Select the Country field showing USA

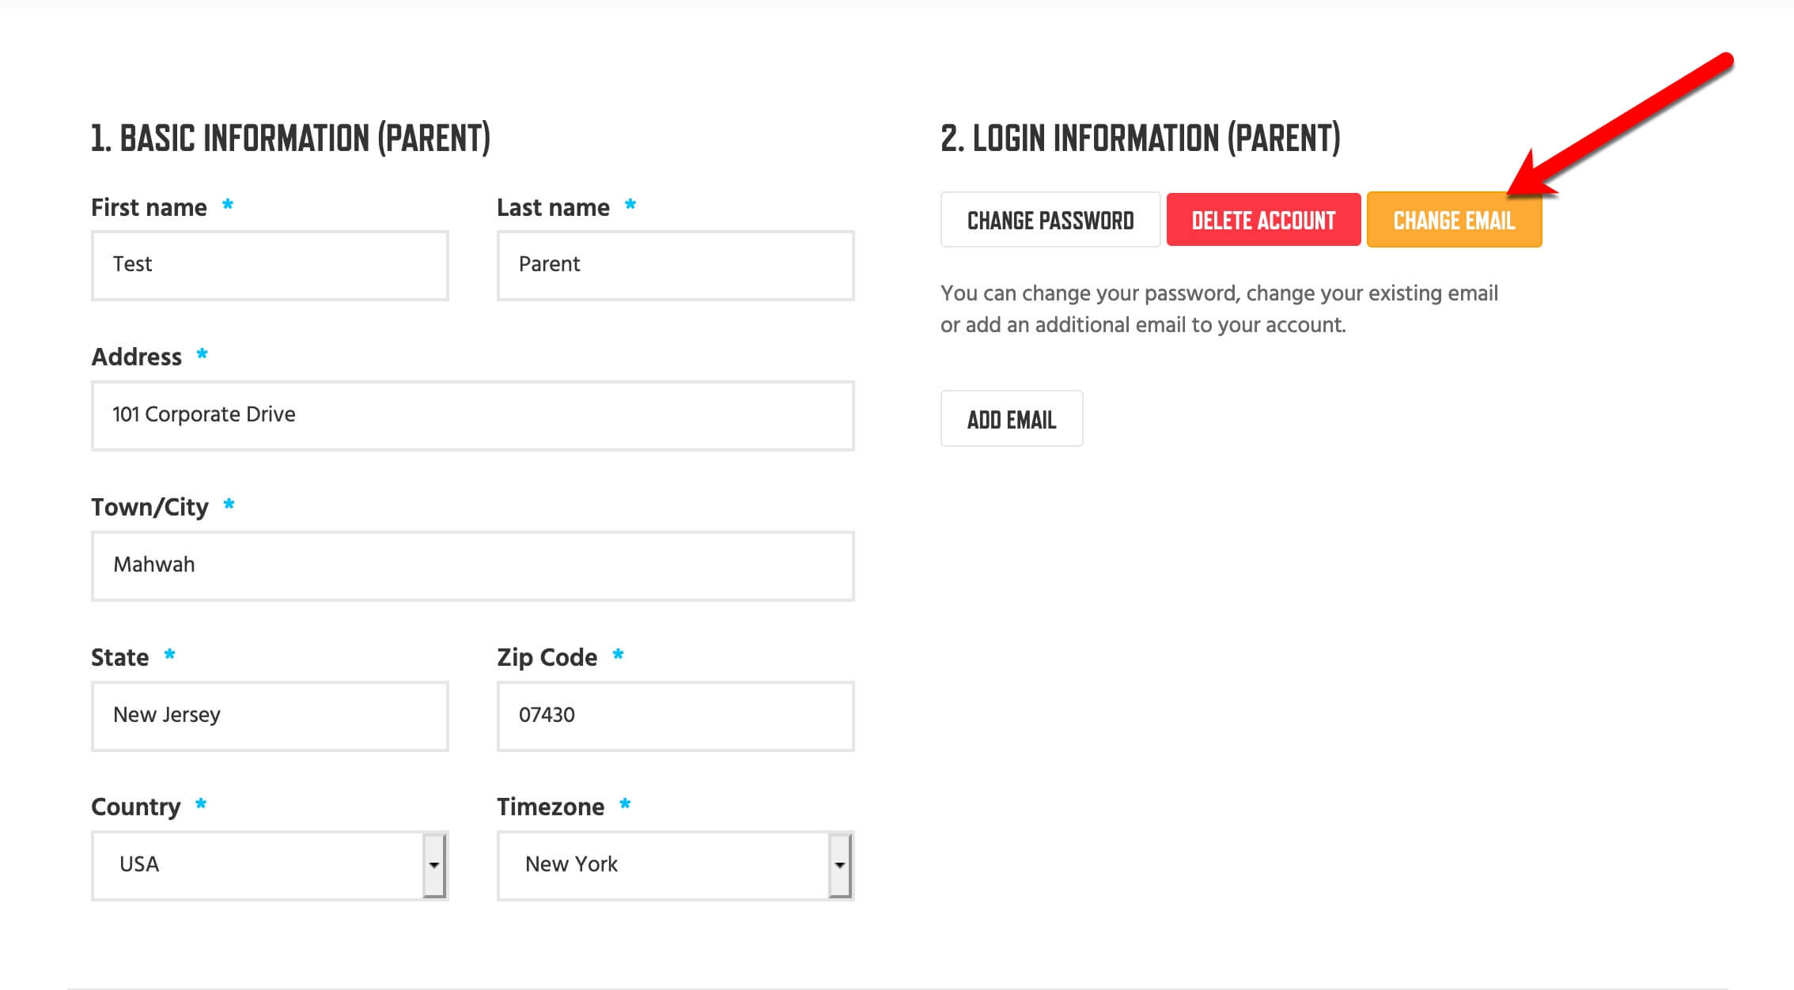click(270, 865)
